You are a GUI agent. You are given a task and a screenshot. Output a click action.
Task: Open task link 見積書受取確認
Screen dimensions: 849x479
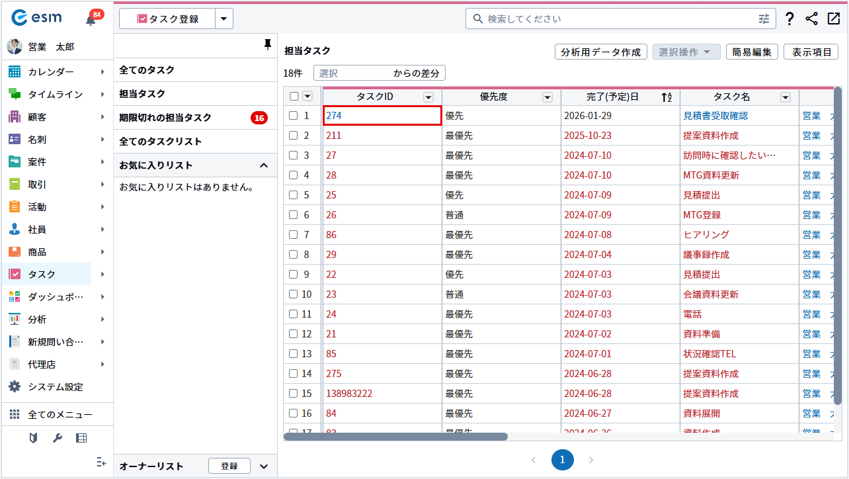(x=715, y=116)
